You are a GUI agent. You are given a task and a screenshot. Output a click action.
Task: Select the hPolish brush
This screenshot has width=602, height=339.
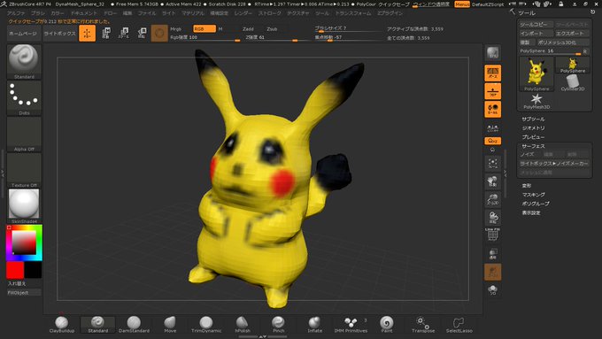(243, 325)
